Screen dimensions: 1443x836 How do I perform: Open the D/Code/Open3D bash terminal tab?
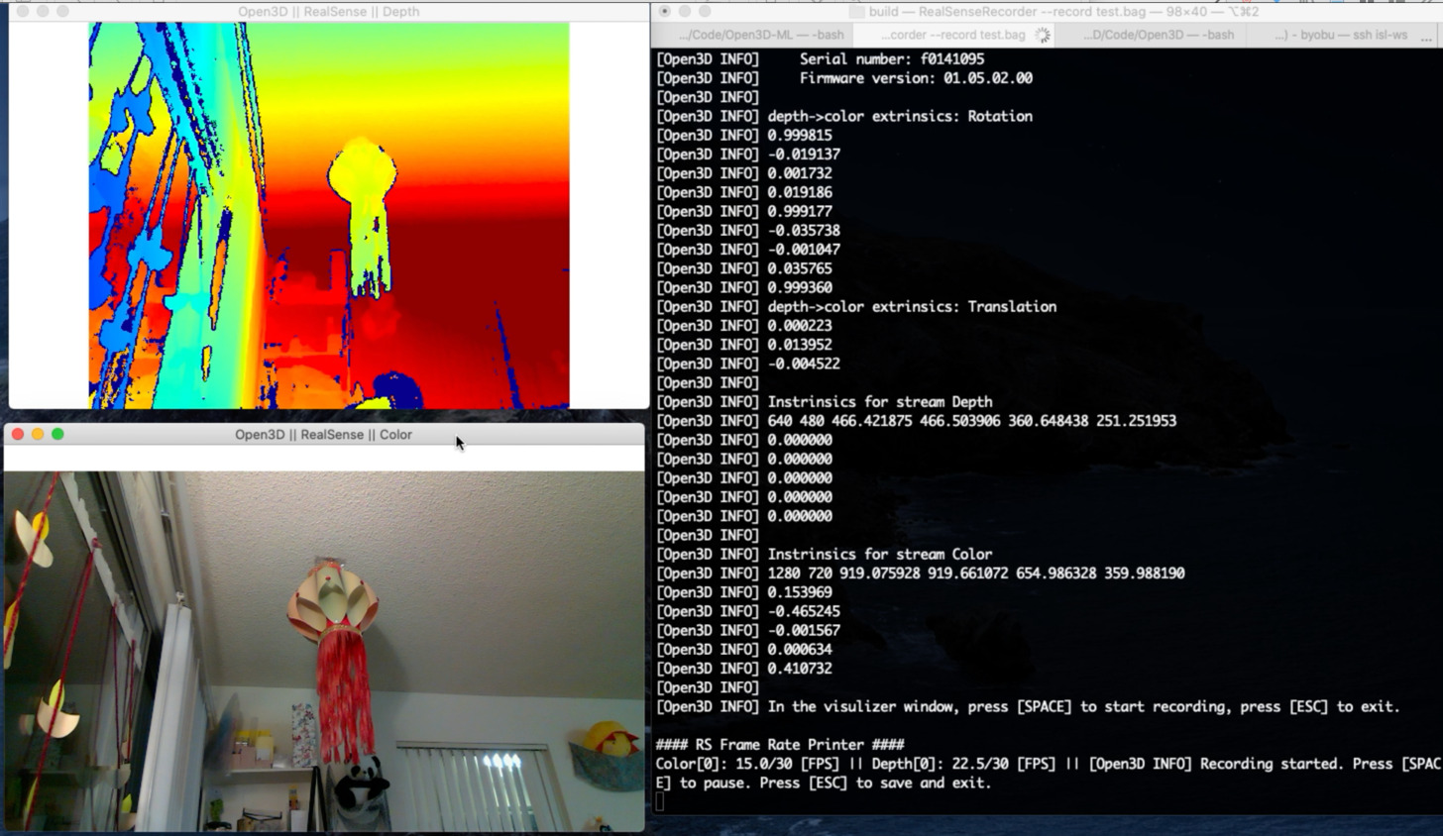1158,35
